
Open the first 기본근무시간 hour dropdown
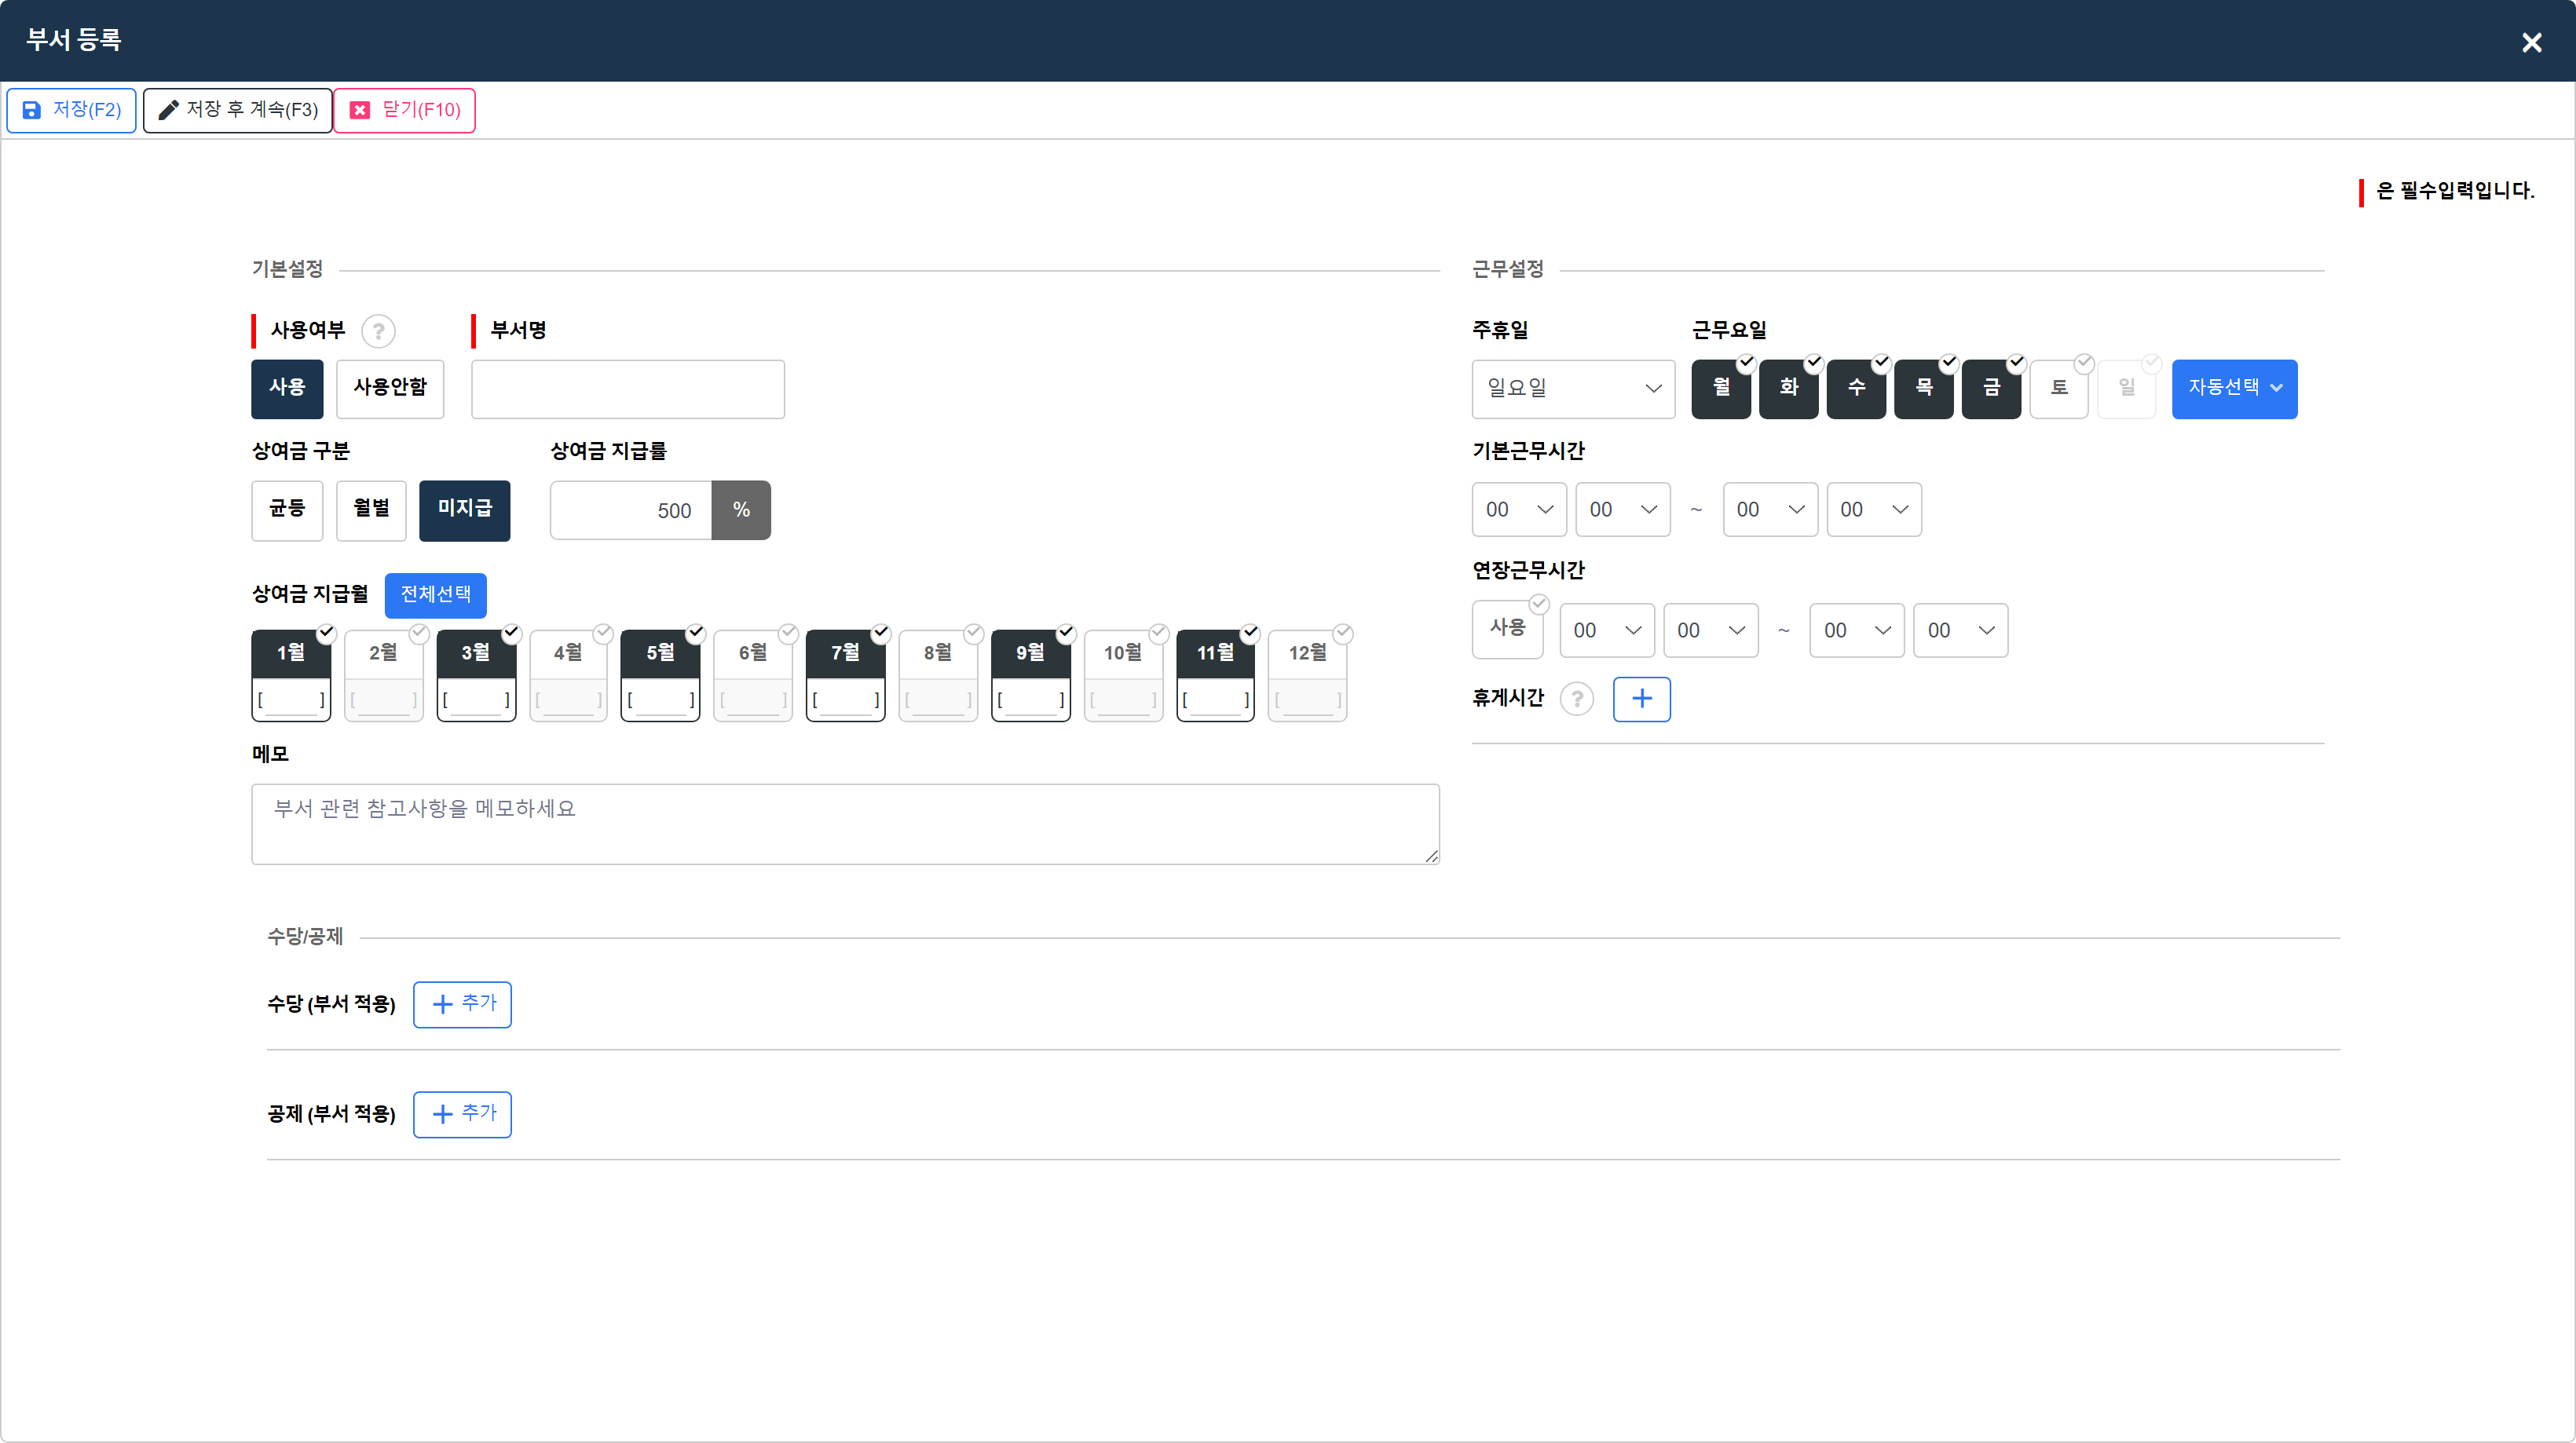coord(1518,510)
